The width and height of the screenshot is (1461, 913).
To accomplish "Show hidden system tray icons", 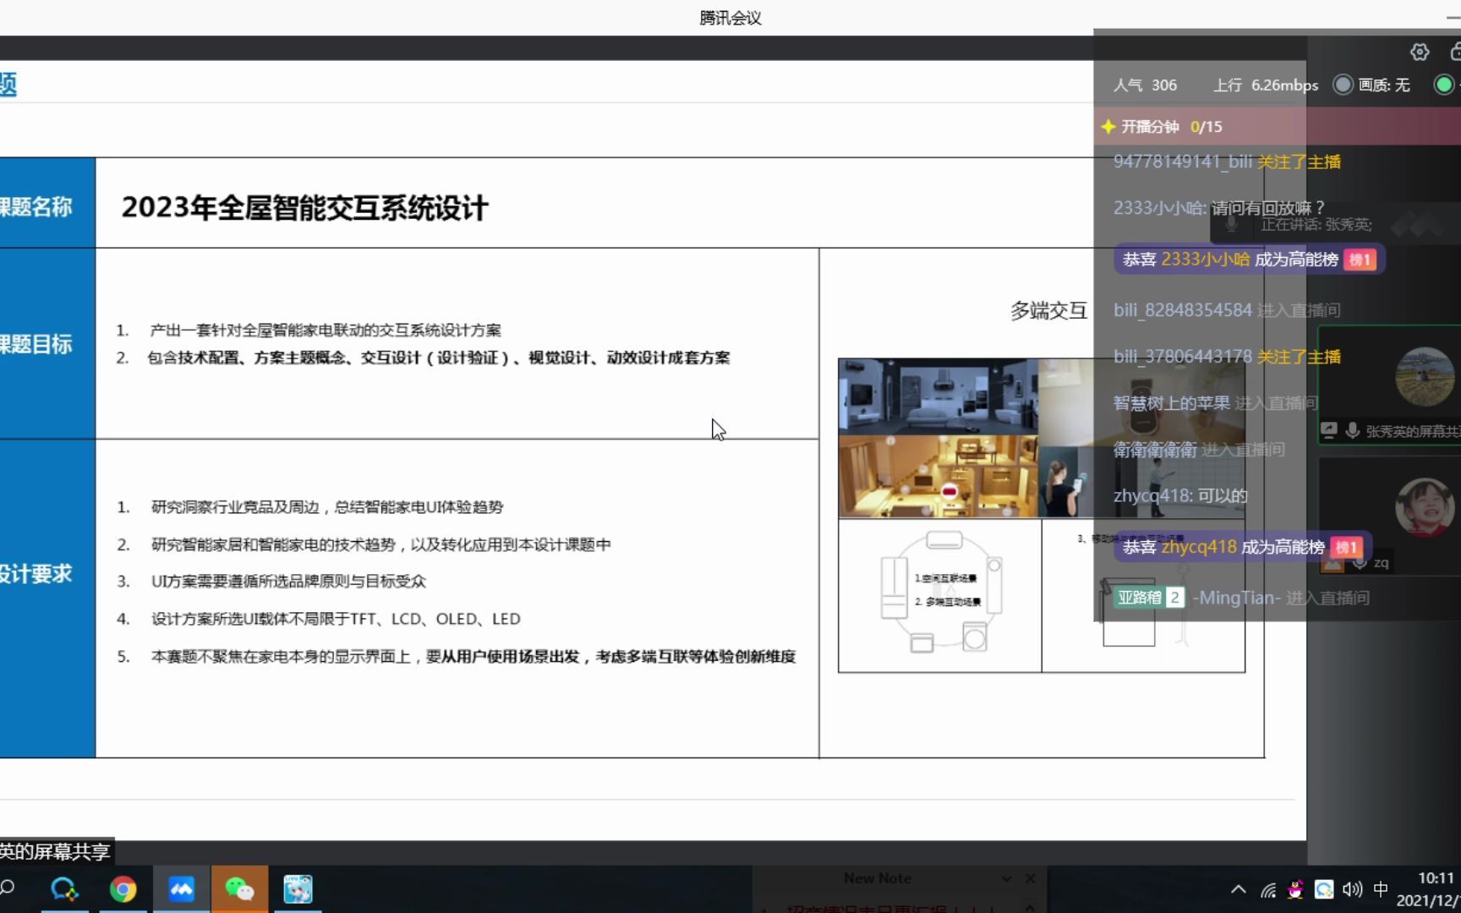I will pos(1239,889).
